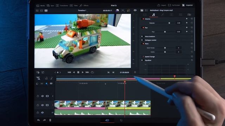Open the timeline options sliders icon
This screenshot has width=225, height=126.
(43, 72)
